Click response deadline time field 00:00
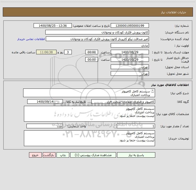The image size is (196, 190). [91, 52]
